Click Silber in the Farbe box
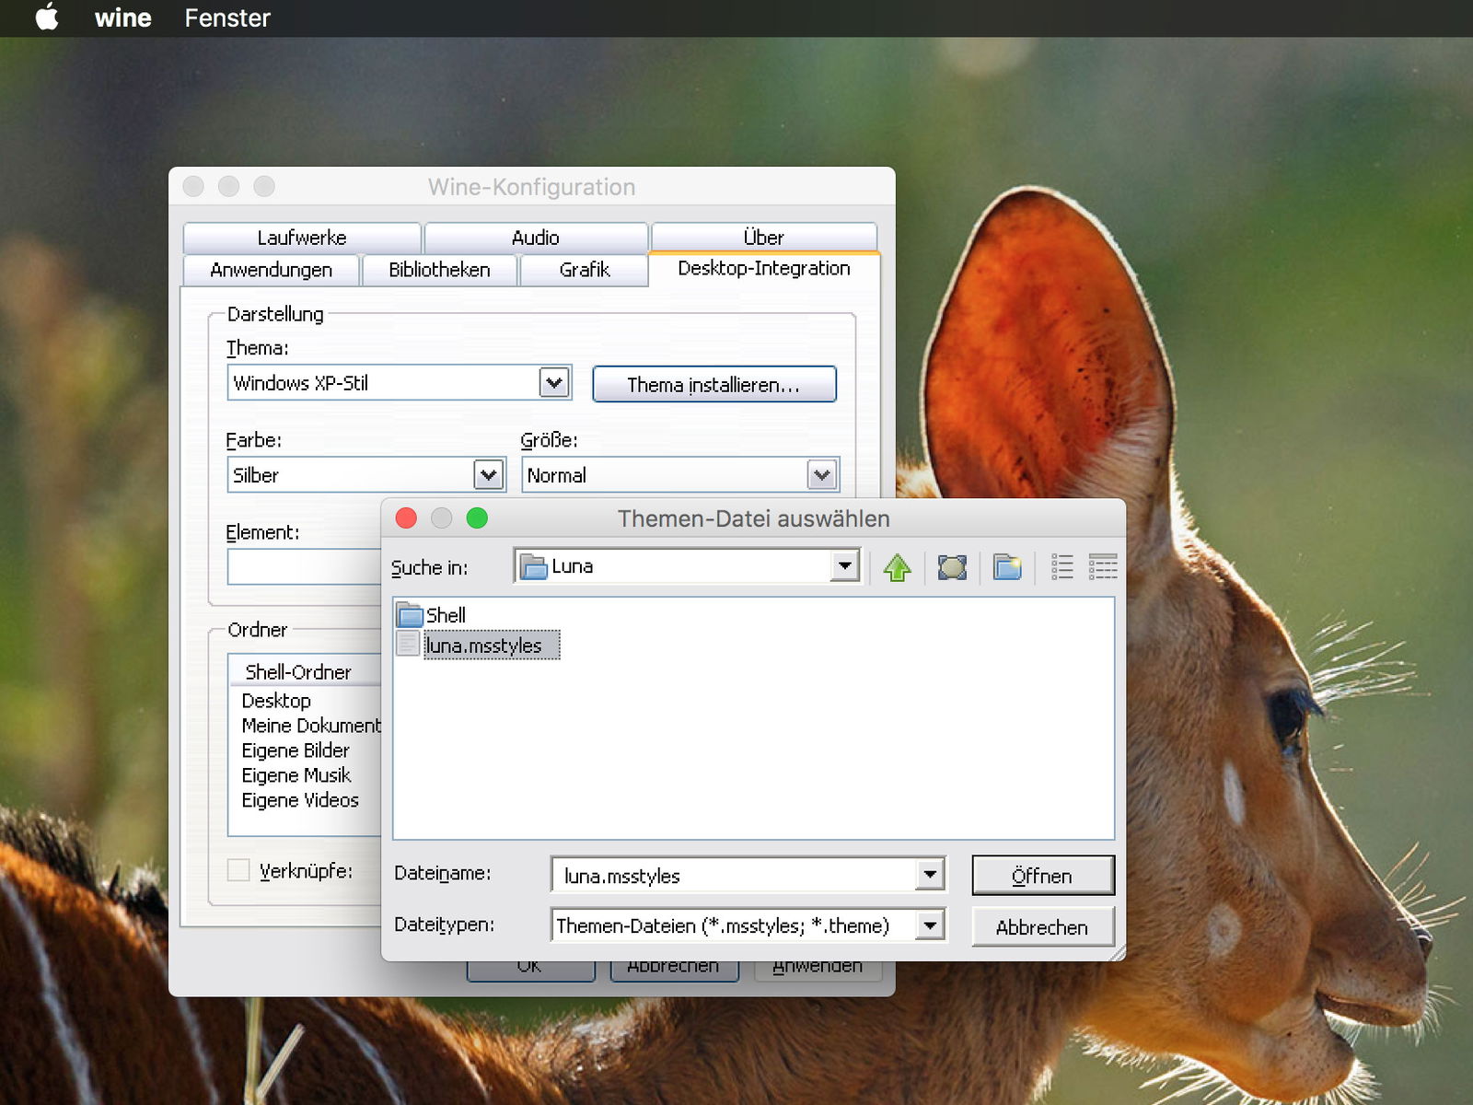This screenshot has width=1473, height=1105. [x=256, y=475]
